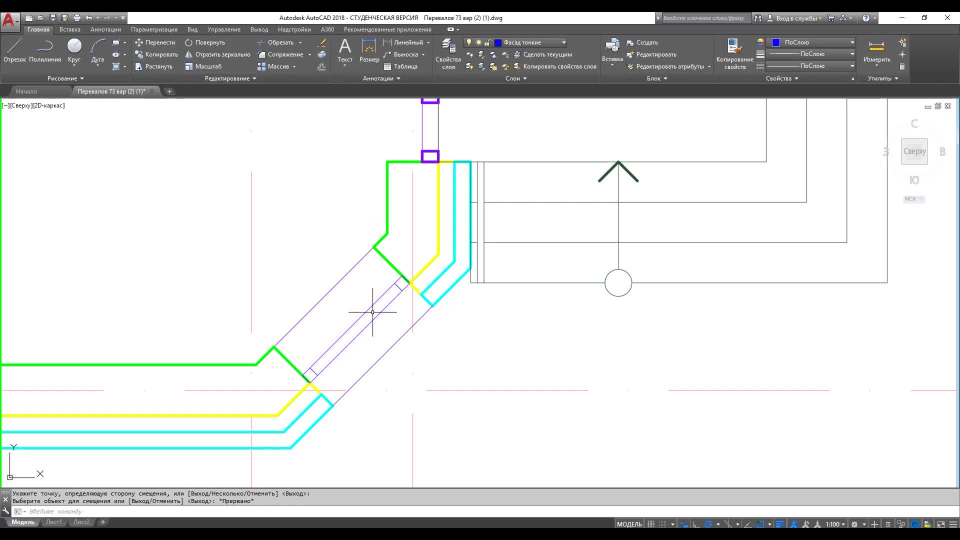
Task: Click the Копировать tool
Action: coord(156,54)
